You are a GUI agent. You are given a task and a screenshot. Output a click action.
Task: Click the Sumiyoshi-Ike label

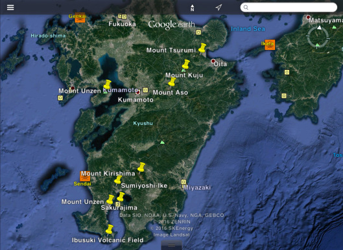tap(144, 186)
